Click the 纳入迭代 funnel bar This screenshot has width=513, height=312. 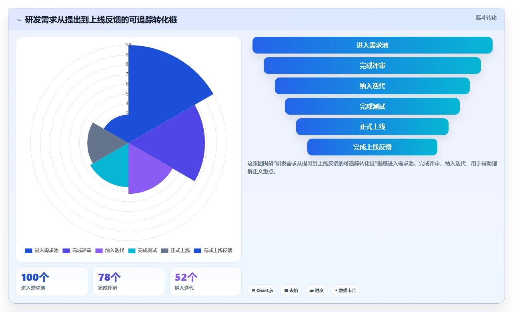[x=373, y=86]
